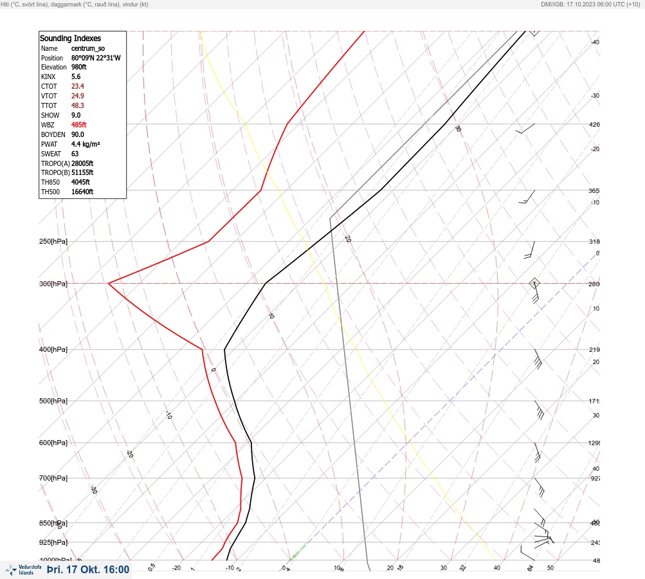Click the DMI/IGB model run timestamp
Image resolution: width=645 pixels, height=579 pixels.
click(x=591, y=5)
